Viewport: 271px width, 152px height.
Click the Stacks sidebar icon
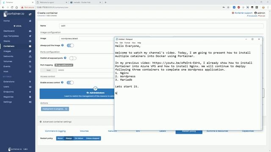point(30,41)
